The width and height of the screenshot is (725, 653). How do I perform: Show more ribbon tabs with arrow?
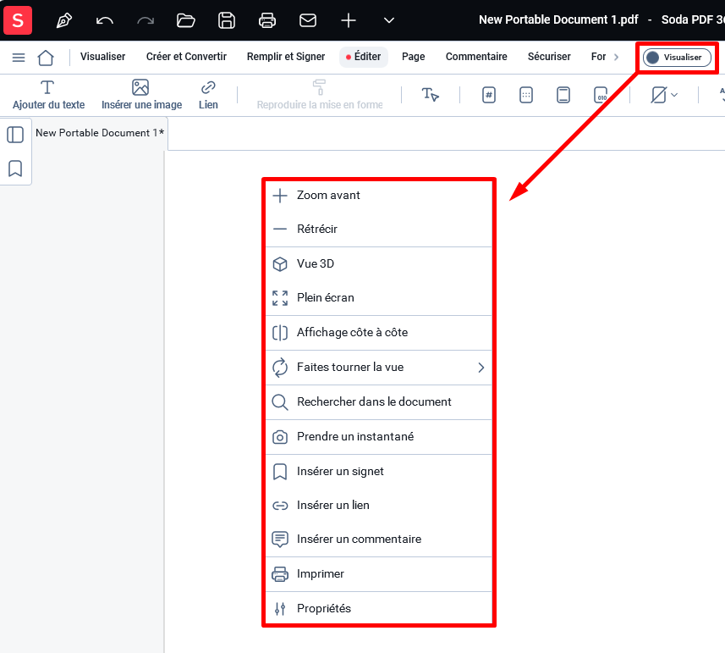point(616,57)
